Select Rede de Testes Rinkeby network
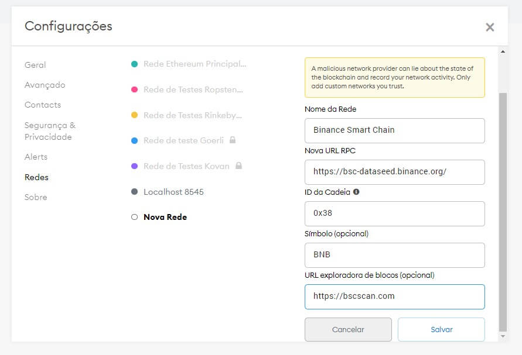This screenshot has height=355, width=522. tap(193, 115)
